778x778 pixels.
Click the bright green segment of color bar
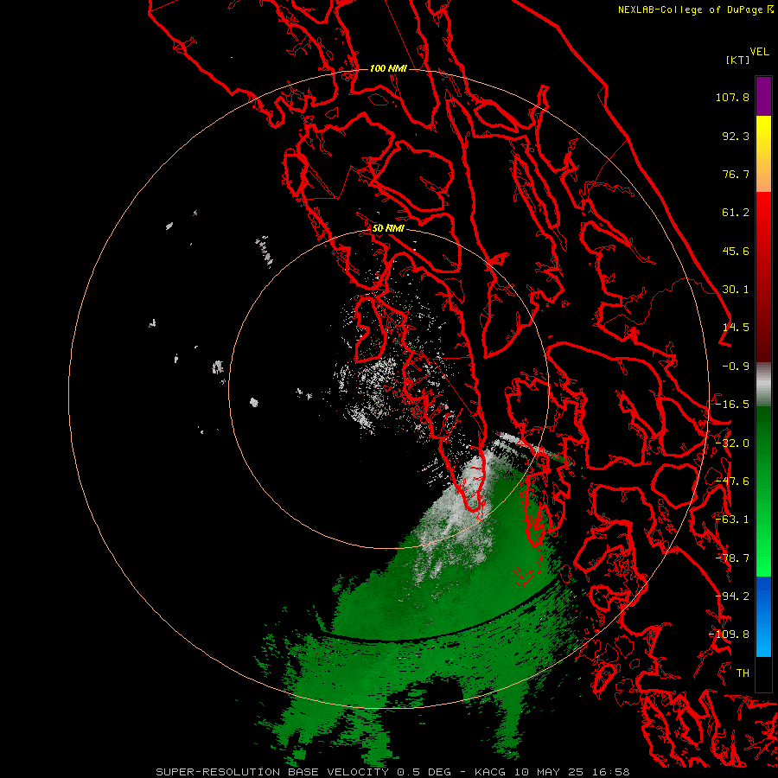click(763, 491)
